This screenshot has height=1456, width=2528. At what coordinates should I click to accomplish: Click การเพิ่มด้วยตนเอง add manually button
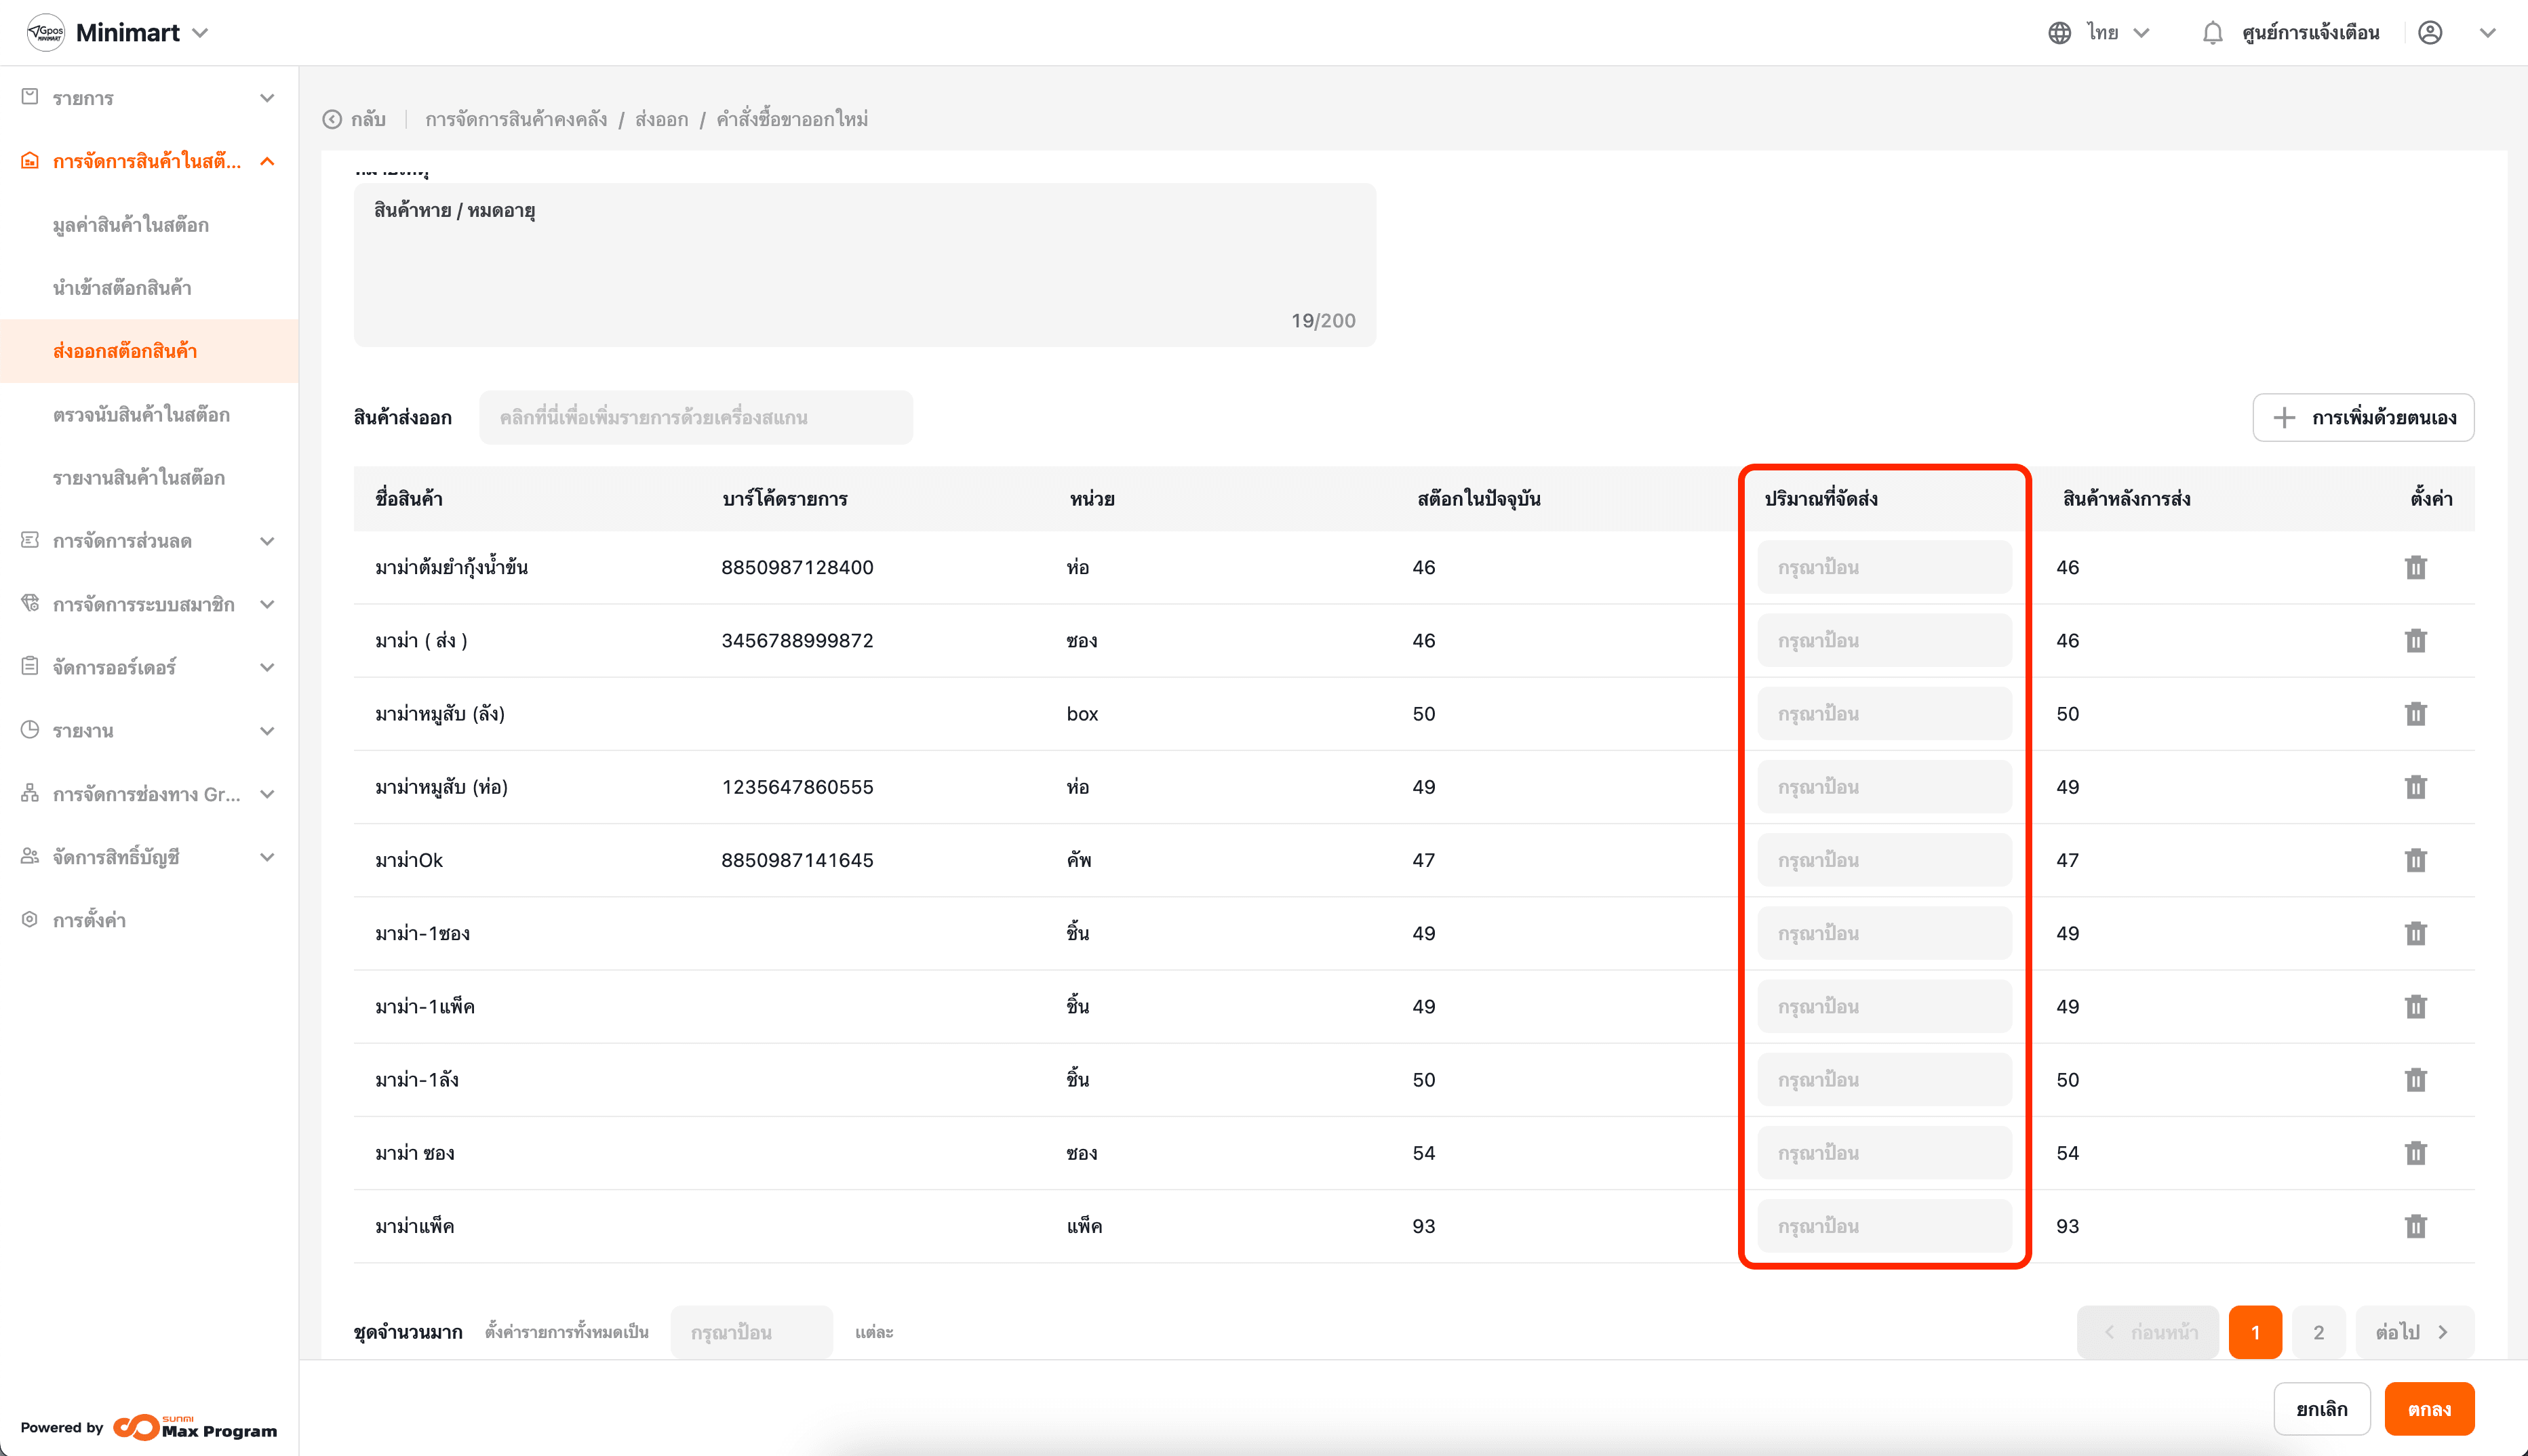pyautogui.click(x=2363, y=418)
